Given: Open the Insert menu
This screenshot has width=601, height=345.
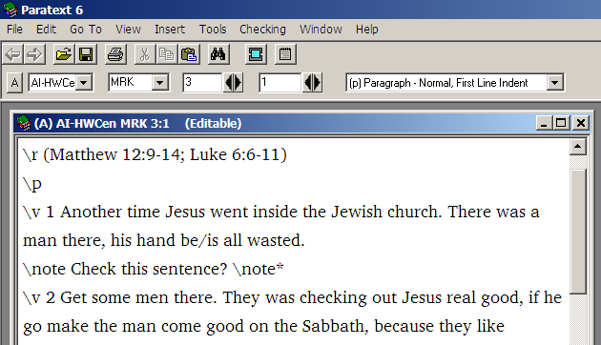Looking at the screenshot, I should (170, 30).
